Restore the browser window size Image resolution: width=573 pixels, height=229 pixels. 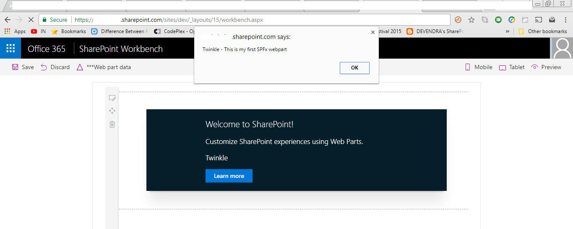click(x=548, y=3)
